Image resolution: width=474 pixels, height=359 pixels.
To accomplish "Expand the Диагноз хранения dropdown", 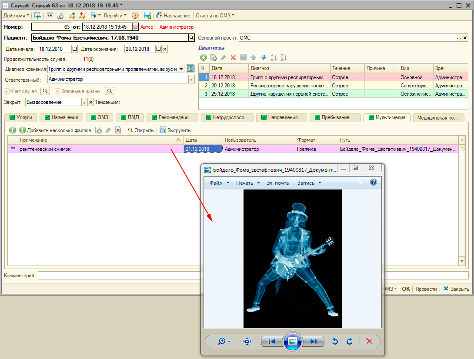I will point(181,69).
